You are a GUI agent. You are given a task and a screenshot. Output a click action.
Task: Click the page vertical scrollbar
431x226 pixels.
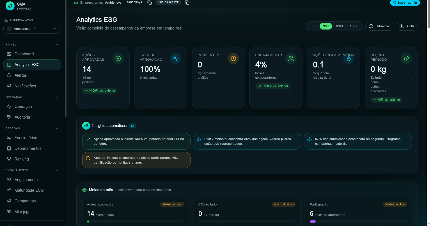click(429, 14)
